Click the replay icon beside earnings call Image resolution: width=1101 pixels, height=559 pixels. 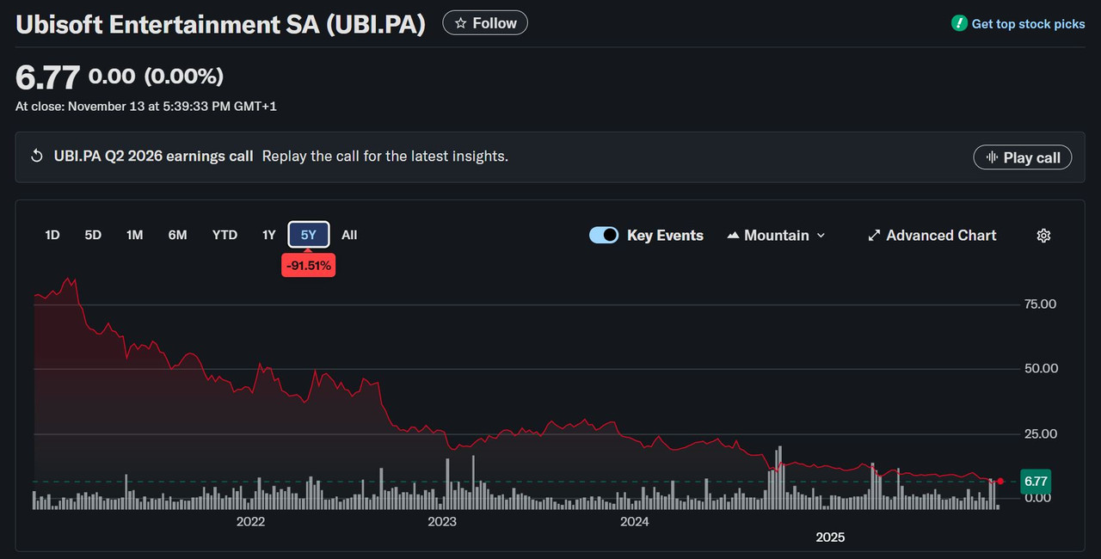pos(37,157)
